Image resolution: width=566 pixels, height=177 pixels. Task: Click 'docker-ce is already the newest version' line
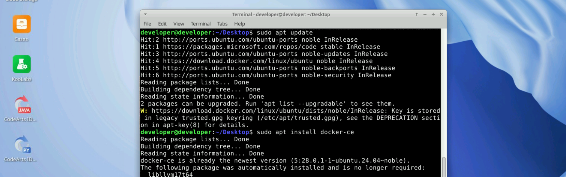point(275,161)
